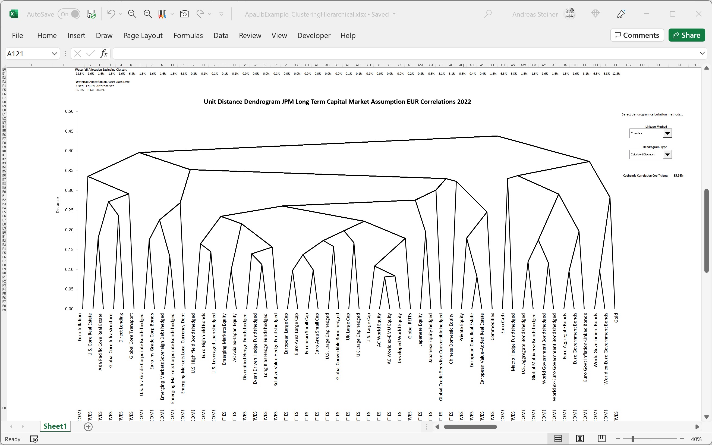The image size is (712, 445).
Task: Open the Undo history dropdown arrow
Action: 121,14
